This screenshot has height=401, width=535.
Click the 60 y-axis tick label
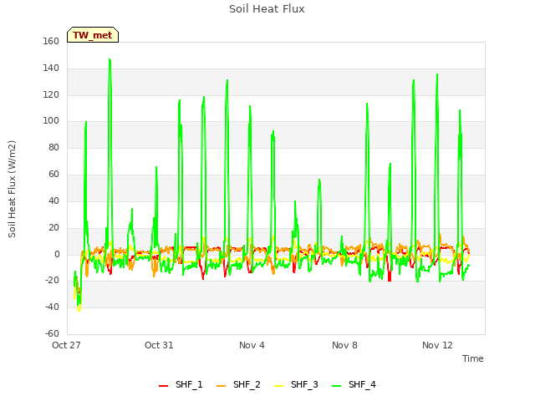(53, 175)
